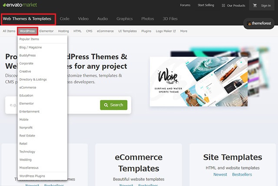278x186 pixels.
Task: Open the Graphics category tab
Action: click(x=125, y=19)
